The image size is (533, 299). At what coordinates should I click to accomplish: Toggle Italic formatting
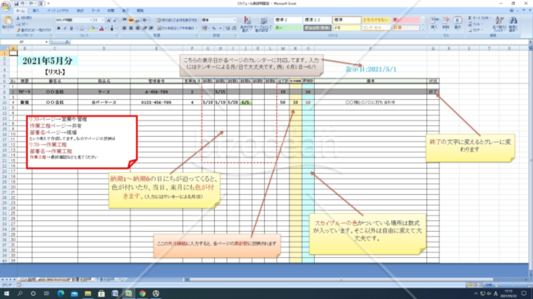click(65, 28)
